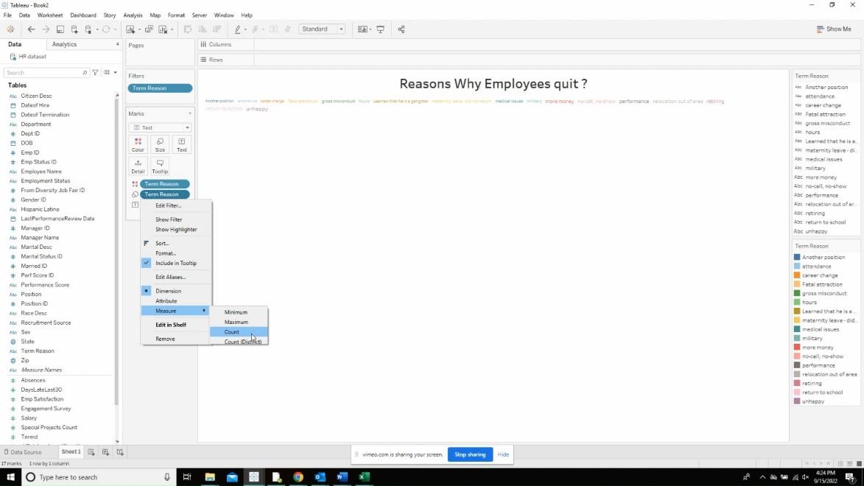
Task: Toggle Include in Tooltip option
Action: point(176,264)
